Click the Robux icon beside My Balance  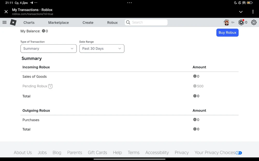pos(44,31)
